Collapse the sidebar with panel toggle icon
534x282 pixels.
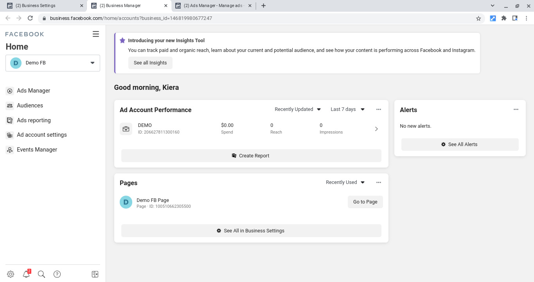tap(95, 274)
